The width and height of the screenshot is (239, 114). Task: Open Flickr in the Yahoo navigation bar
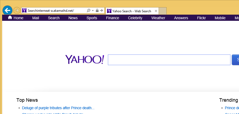(201, 18)
